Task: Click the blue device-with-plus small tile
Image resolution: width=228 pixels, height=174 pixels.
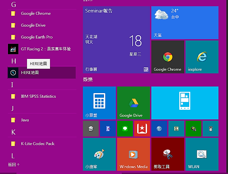Action: (108, 129)
